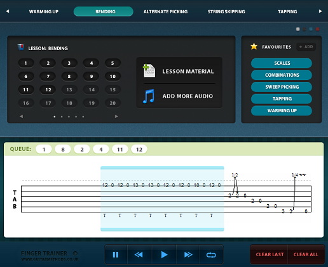Click Clear Last button
This screenshot has height=267, width=328.
(270, 254)
